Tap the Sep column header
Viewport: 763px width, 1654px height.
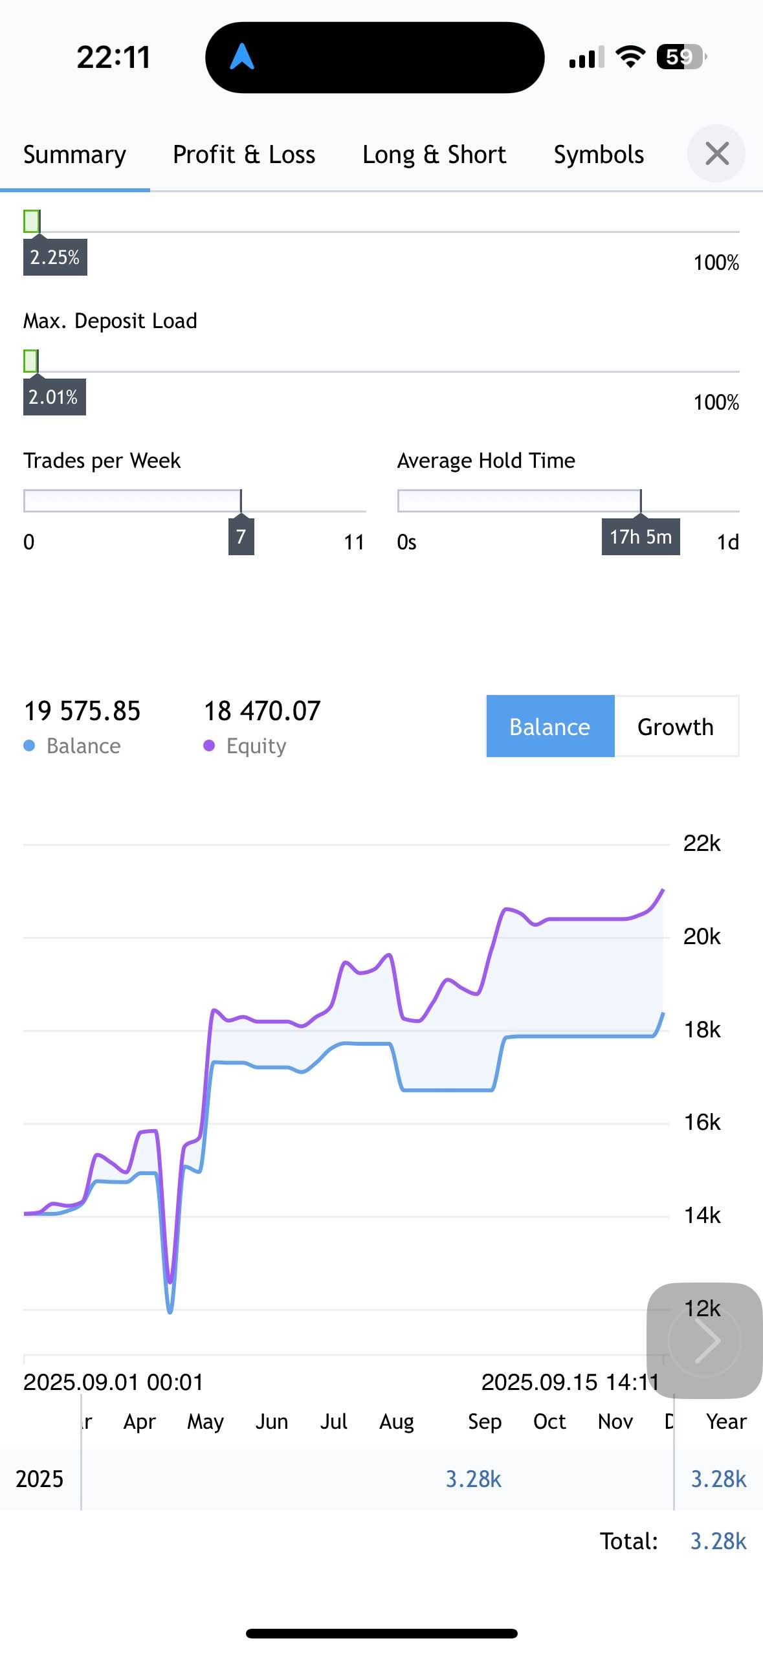pyautogui.click(x=484, y=1422)
